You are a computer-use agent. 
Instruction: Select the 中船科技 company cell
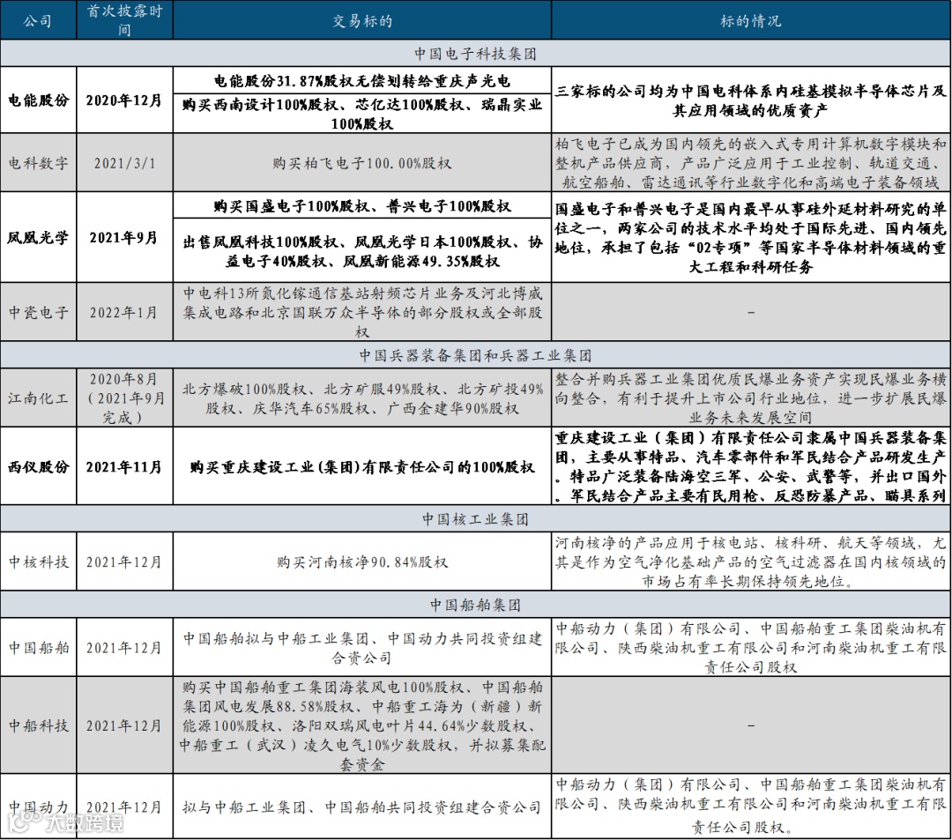(38, 725)
